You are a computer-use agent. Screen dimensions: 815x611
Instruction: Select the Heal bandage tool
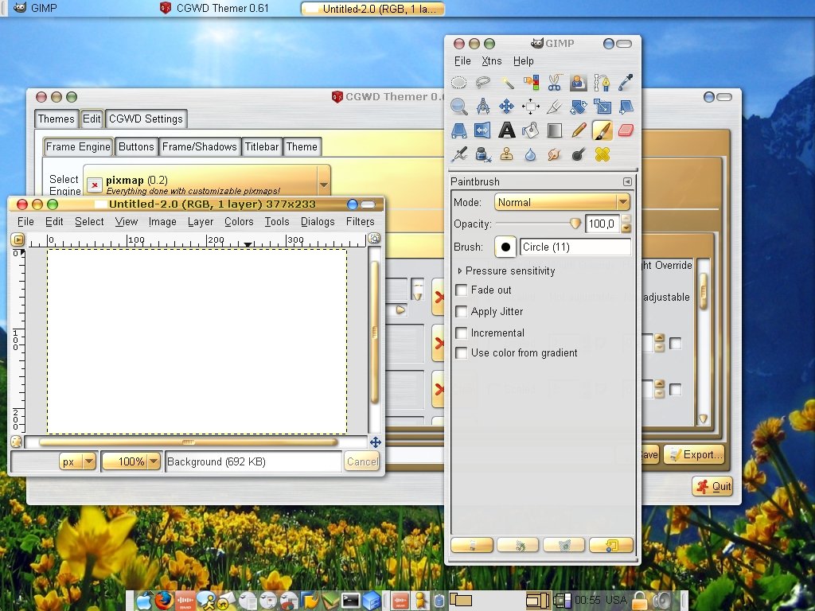point(602,154)
